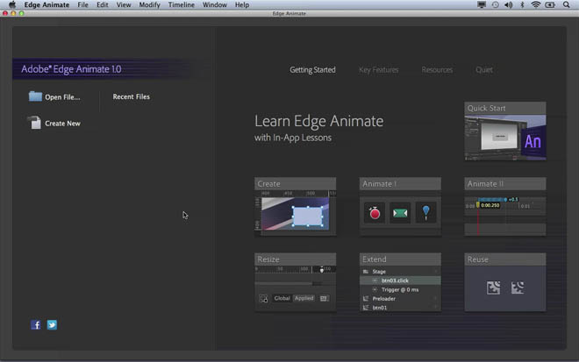Click the Time Machine menu bar icon
Viewport: 579px width, 362px height.
click(x=495, y=4)
